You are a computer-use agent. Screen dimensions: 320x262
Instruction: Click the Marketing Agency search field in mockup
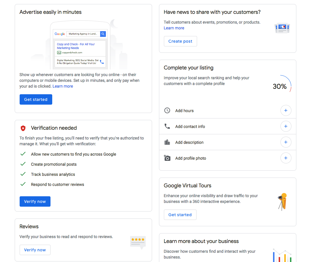[x=83, y=34]
